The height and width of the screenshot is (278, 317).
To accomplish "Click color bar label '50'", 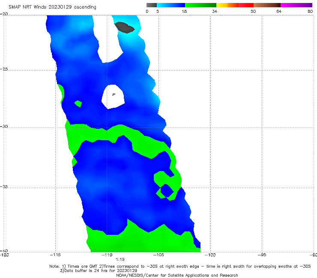I will (x=253, y=11).
